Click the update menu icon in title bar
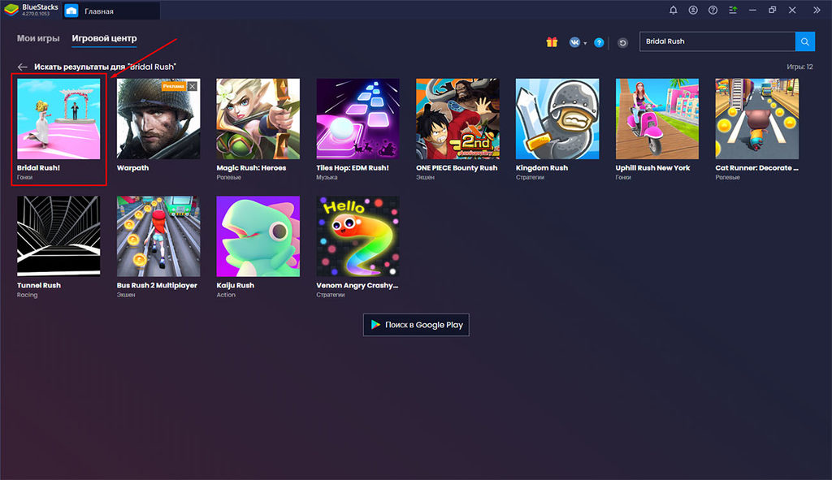 pos(733,10)
